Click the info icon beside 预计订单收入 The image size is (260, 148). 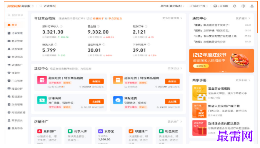[61, 26]
